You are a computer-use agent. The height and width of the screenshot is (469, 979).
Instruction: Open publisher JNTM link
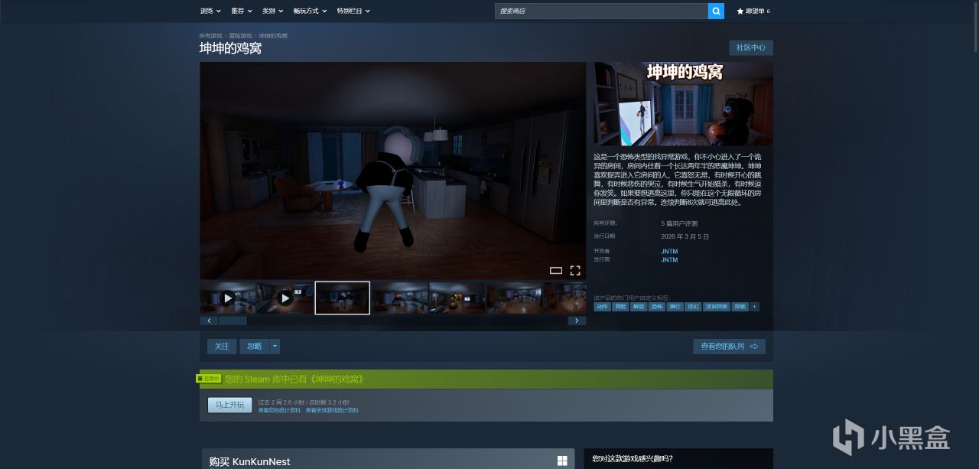click(669, 259)
